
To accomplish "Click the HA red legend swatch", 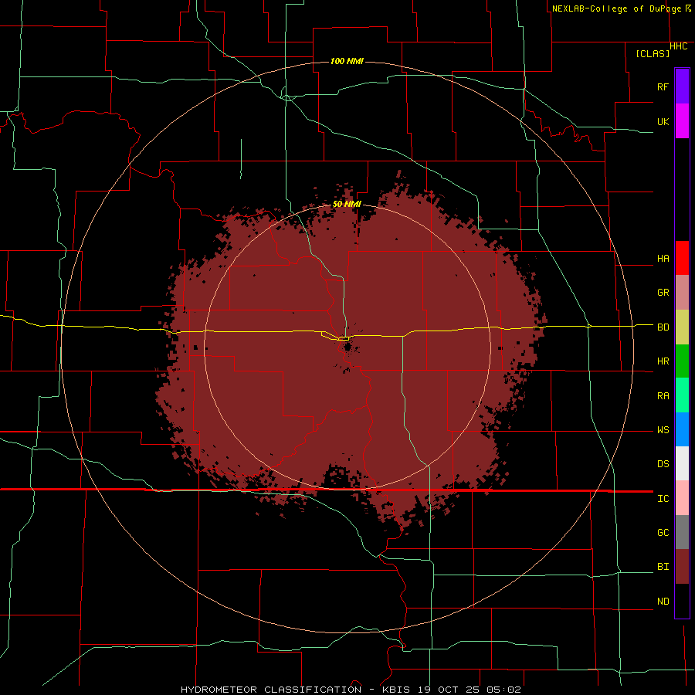I will [x=682, y=258].
